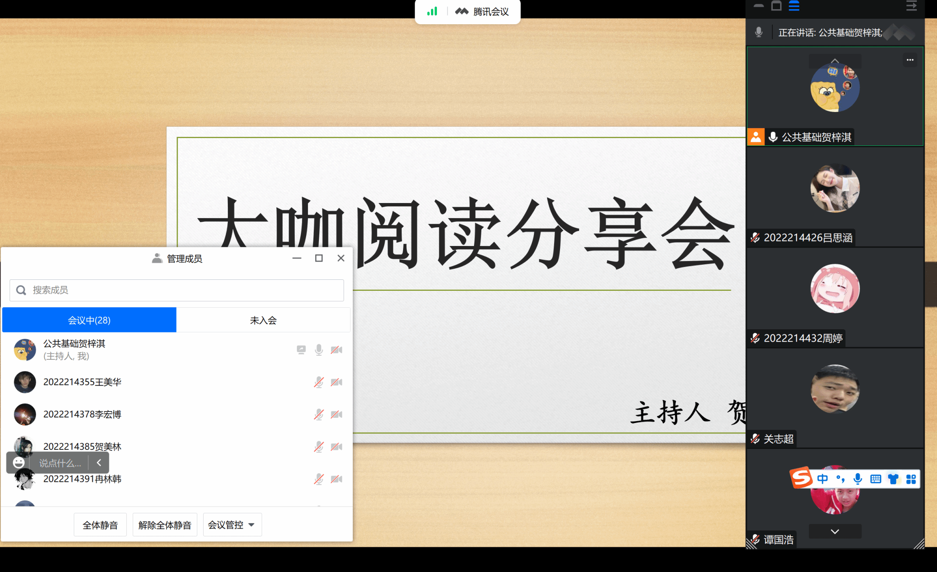Click the 搜索成员 search field

coord(177,290)
